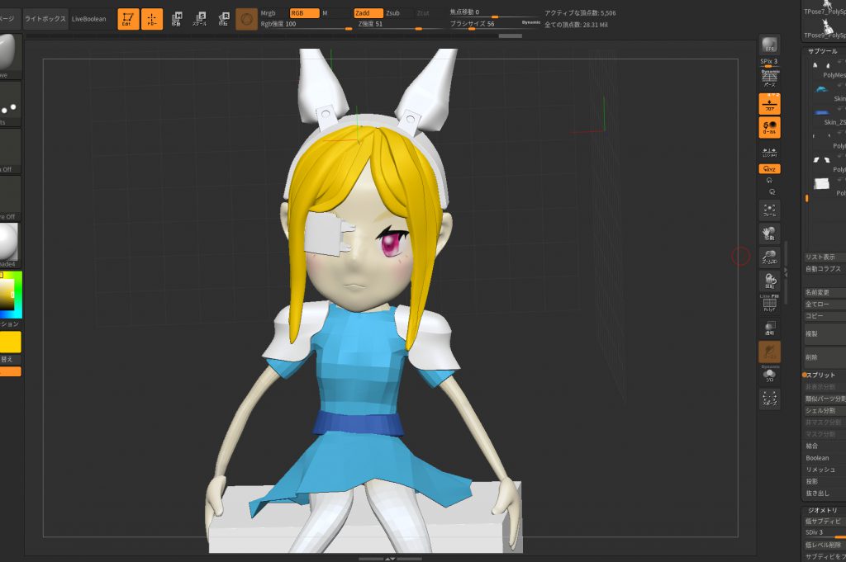Image resolution: width=846 pixels, height=562 pixels.
Task: Click 低レベル削除 delete lower button
Action: [x=825, y=545]
